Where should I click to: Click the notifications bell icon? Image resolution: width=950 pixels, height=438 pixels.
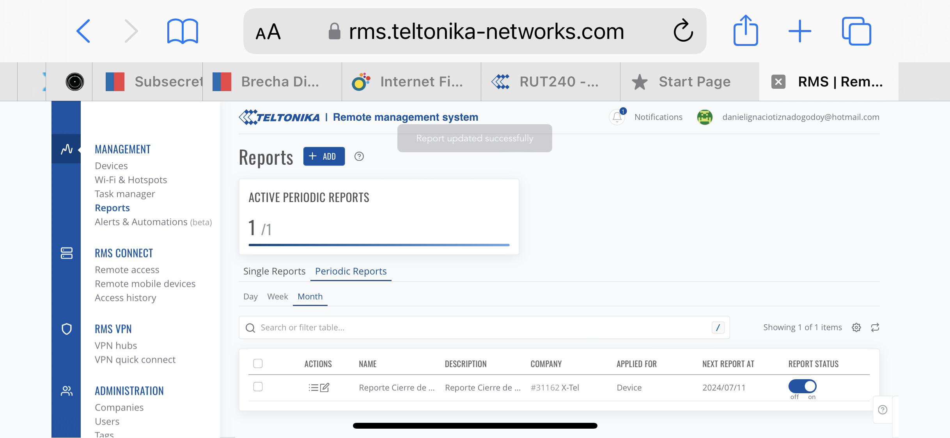(x=617, y=117)
